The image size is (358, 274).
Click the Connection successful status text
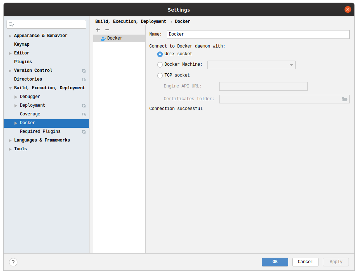(x=176, y=109)
